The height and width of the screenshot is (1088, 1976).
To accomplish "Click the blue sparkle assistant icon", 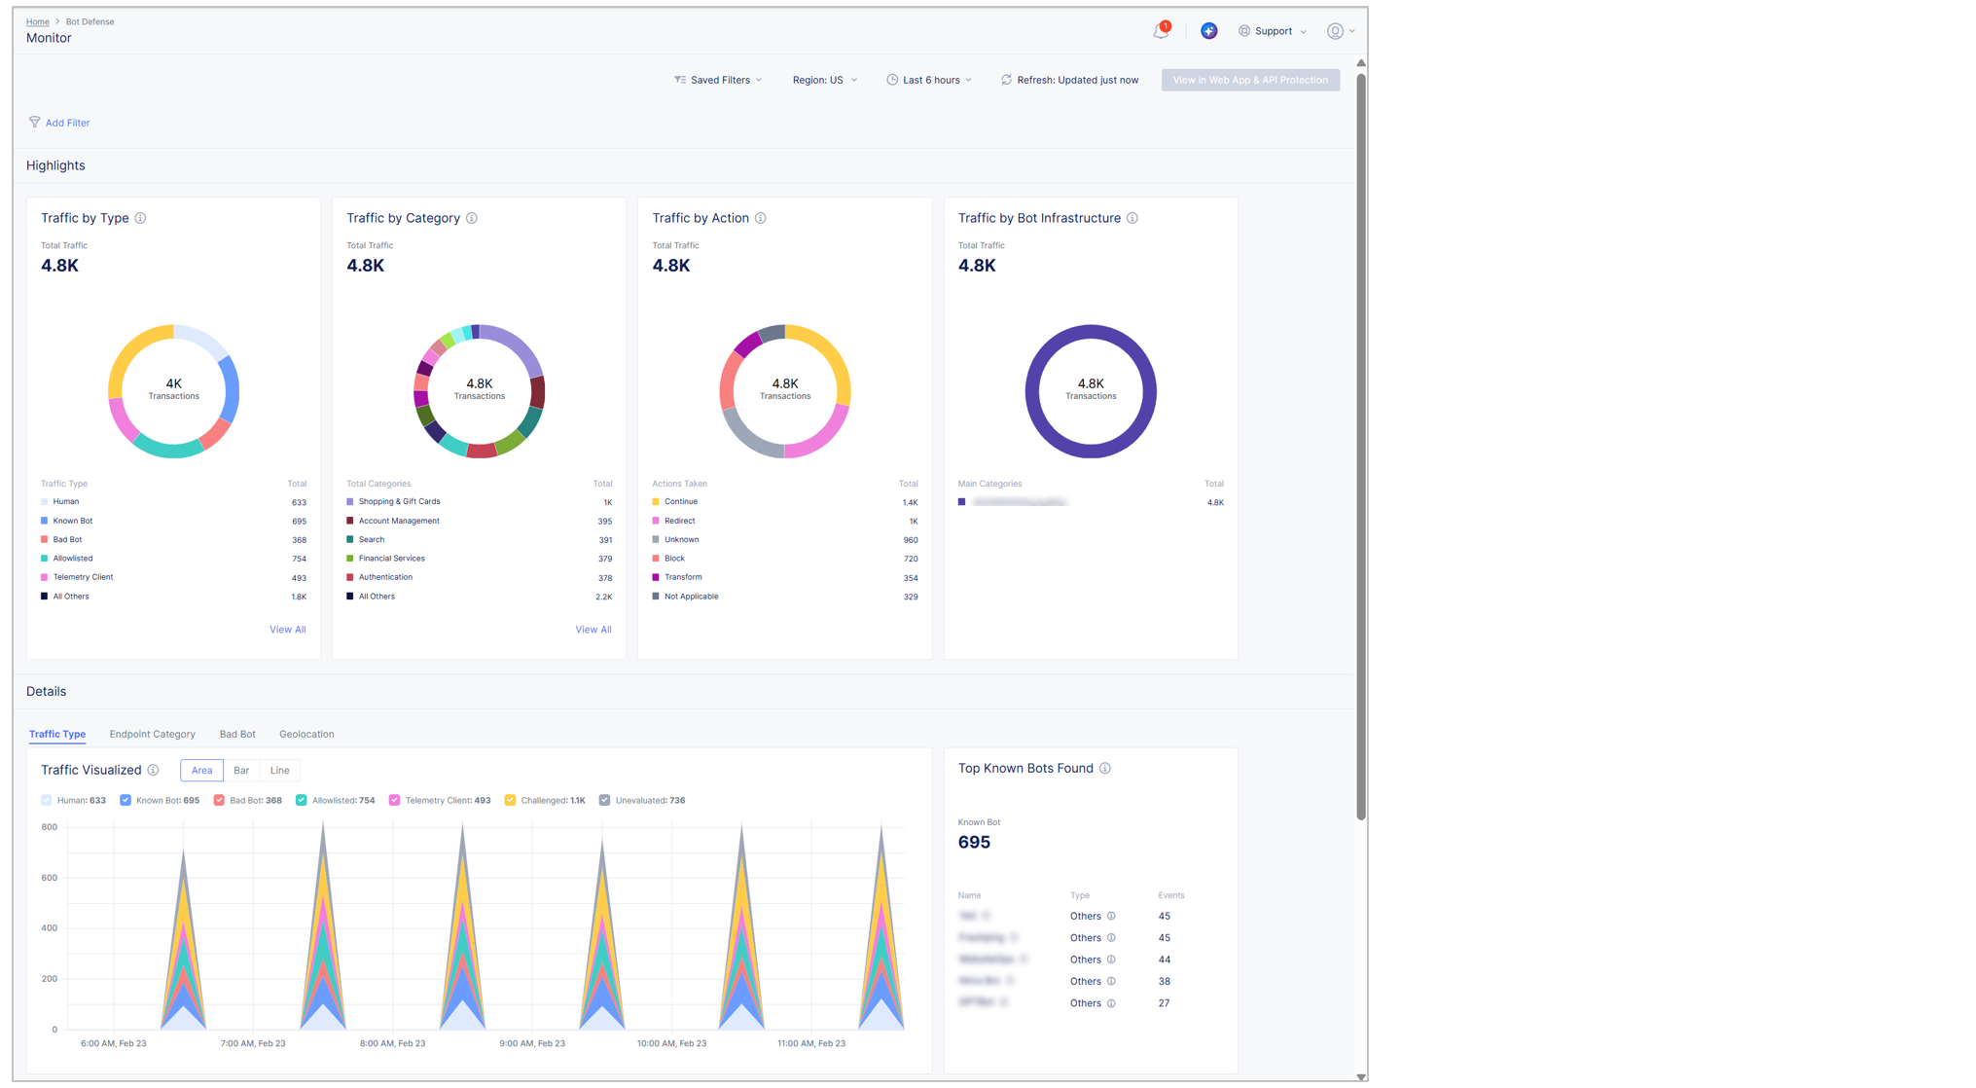I will coord(1208,31).
